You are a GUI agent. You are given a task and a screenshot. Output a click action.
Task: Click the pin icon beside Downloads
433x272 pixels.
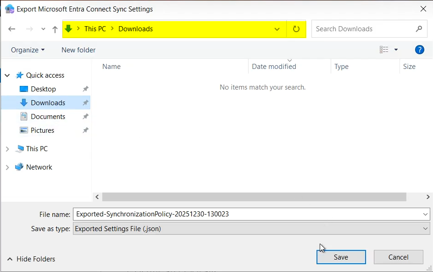point(86,102)
